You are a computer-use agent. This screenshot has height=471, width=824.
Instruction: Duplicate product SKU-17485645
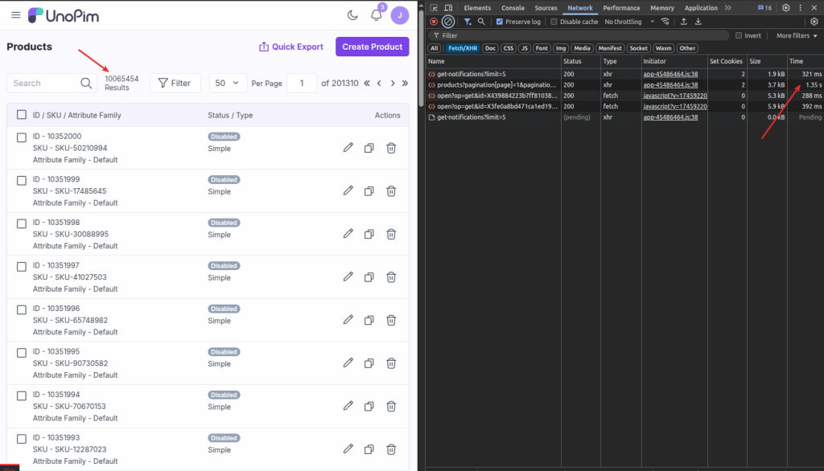point(369,191)
